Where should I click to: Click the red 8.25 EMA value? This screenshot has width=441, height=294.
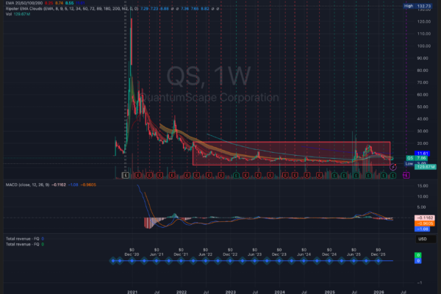(x=49, y=3)
